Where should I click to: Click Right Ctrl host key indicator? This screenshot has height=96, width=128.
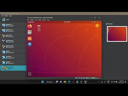97,78
